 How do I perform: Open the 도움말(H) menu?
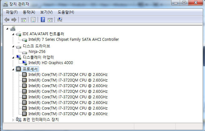pyautogui.click(x=66, y=12)
